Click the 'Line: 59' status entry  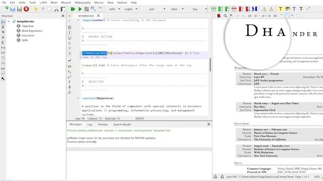[80, 119]
